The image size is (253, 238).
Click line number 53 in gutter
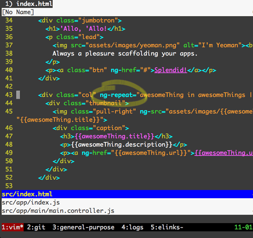tap(9, 186)
